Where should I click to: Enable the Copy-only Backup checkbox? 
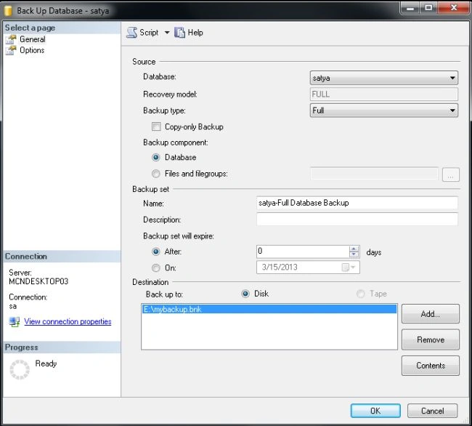[x=156, y=126]
